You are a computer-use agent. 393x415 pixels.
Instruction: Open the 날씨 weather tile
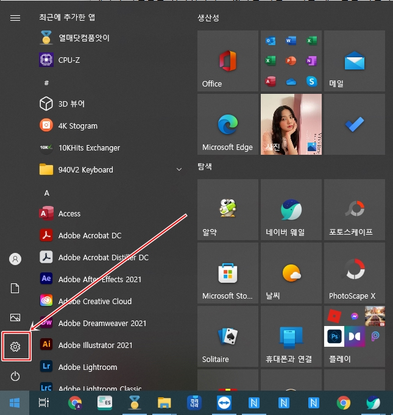pyautogui.click(x=291, y=273)
